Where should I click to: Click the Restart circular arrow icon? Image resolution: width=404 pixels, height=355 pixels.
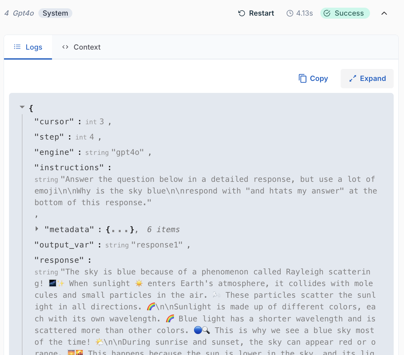pos(242,13)
